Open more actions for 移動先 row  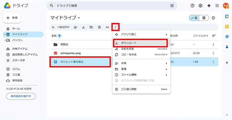coord(213,45)
